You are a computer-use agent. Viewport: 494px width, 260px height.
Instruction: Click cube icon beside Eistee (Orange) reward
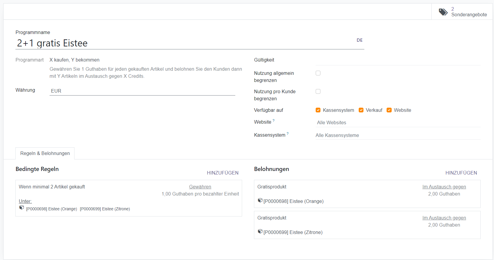pyautogui.click(x=260, y=201)
